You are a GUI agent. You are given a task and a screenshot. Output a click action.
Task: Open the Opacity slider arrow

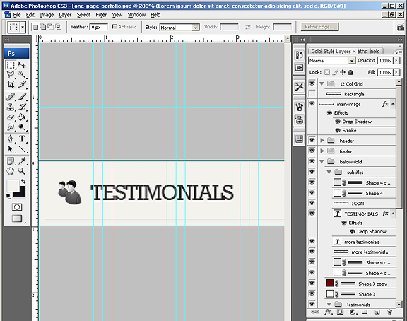[396, 61]
